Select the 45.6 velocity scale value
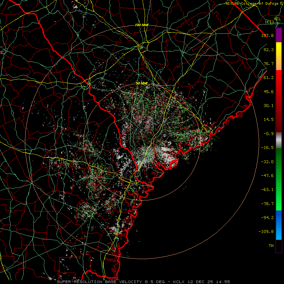 (x=269, y=92)
